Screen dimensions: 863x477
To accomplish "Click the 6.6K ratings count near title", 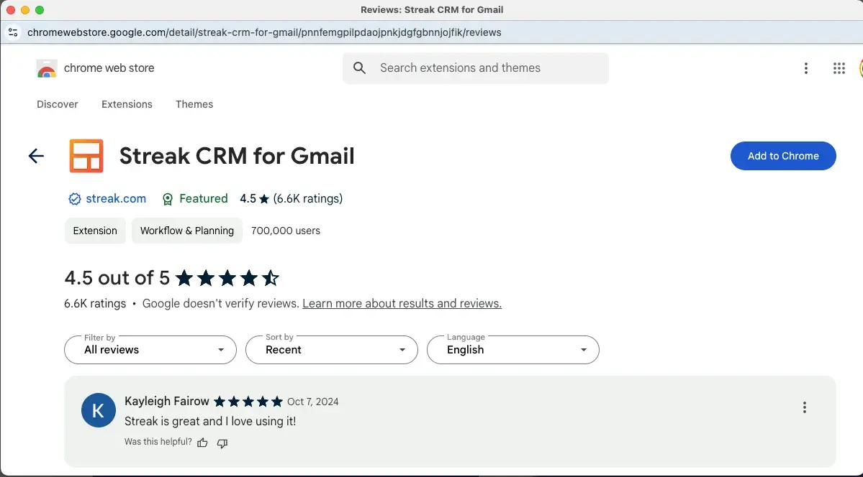I will (307, 199).
